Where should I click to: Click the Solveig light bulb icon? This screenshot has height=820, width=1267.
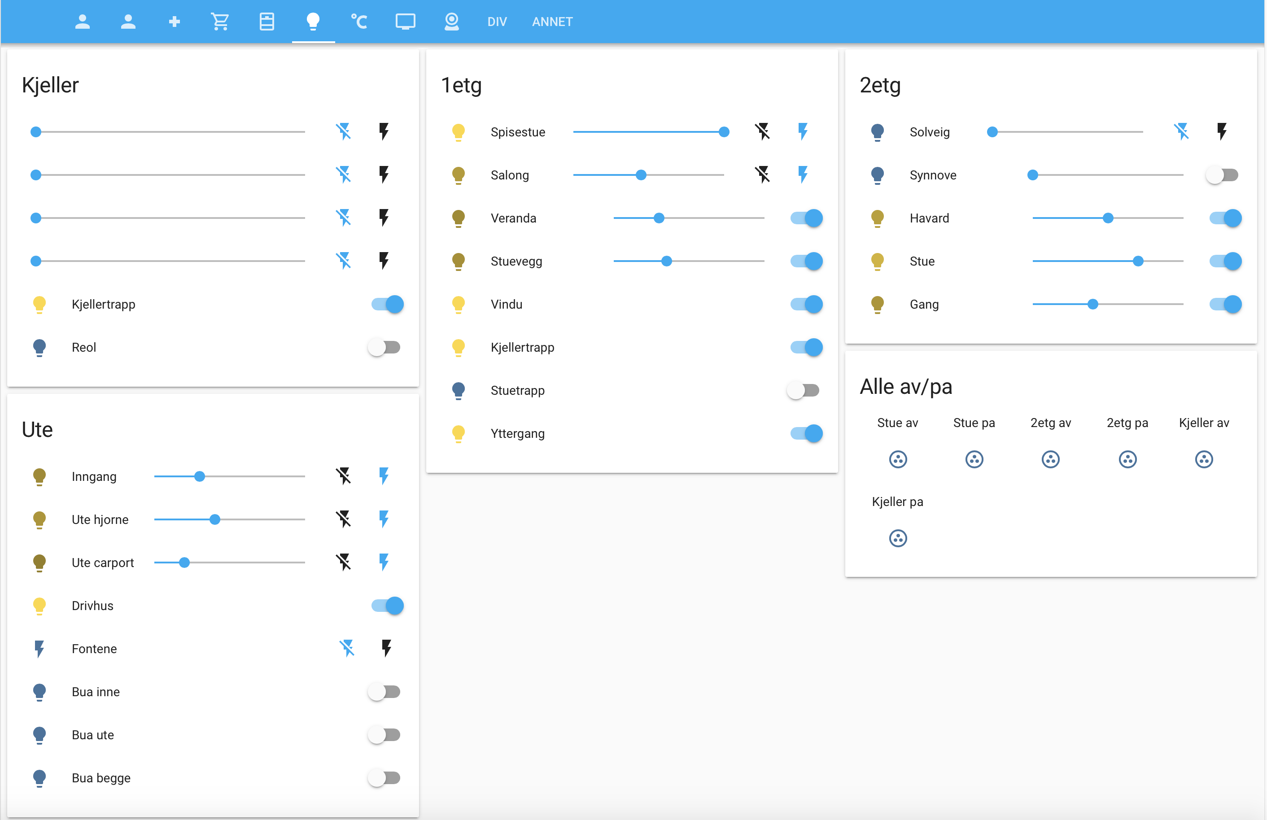click(877, 132)
